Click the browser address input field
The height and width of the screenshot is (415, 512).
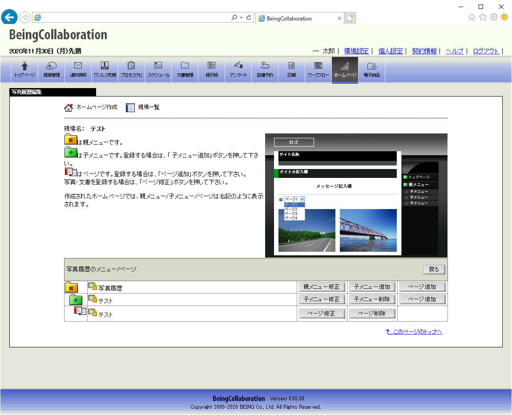[x=136, y=17]
